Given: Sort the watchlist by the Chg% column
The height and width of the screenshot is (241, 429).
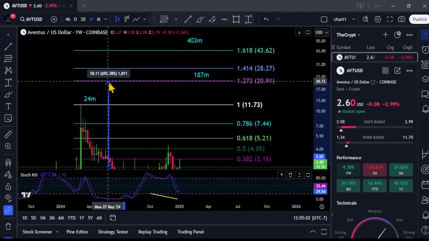Looking at the screenshot, I should pos(408,48).
